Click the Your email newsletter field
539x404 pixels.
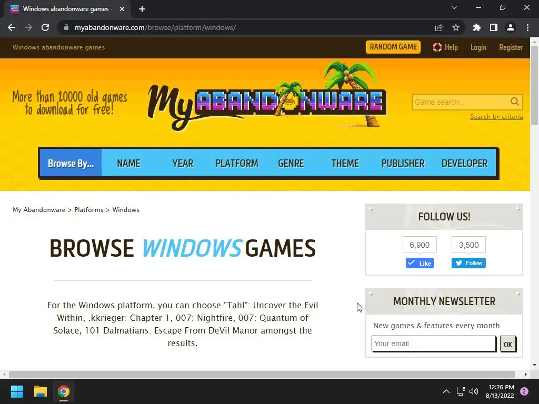(434, 344)
